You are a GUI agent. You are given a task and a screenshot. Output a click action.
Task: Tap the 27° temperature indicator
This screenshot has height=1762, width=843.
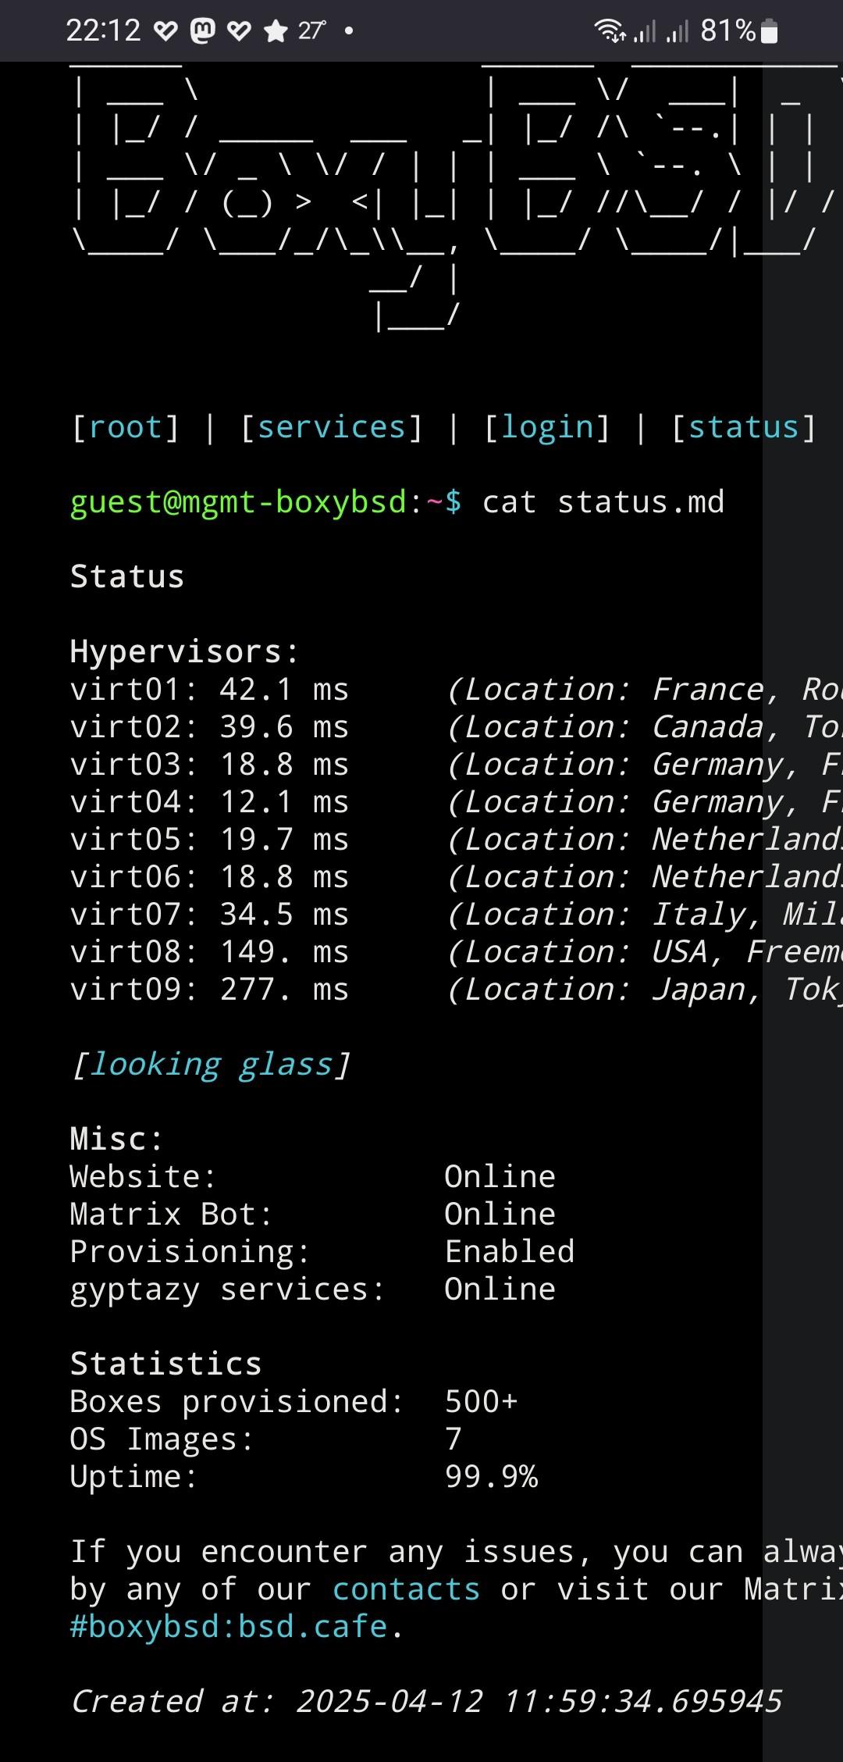pos(311,31)
